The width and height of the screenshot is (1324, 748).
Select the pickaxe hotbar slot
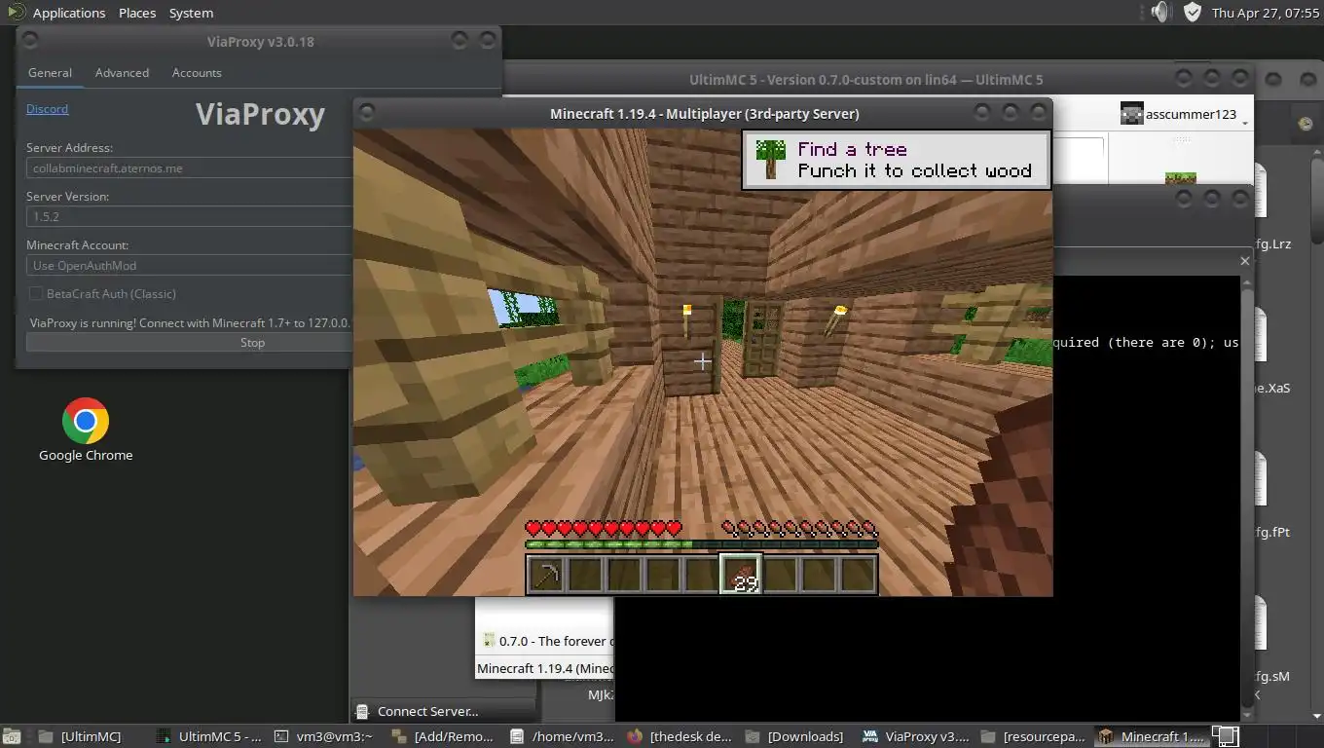click(x=546, y=574)
